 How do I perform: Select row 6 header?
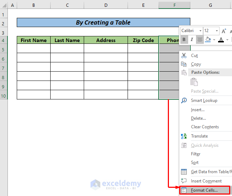tap(4, 58)
